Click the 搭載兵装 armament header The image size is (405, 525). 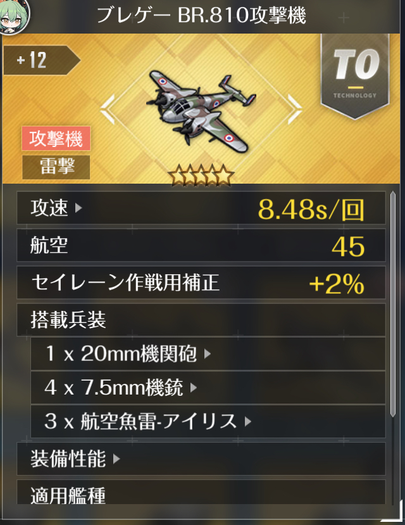pos(201,320)
